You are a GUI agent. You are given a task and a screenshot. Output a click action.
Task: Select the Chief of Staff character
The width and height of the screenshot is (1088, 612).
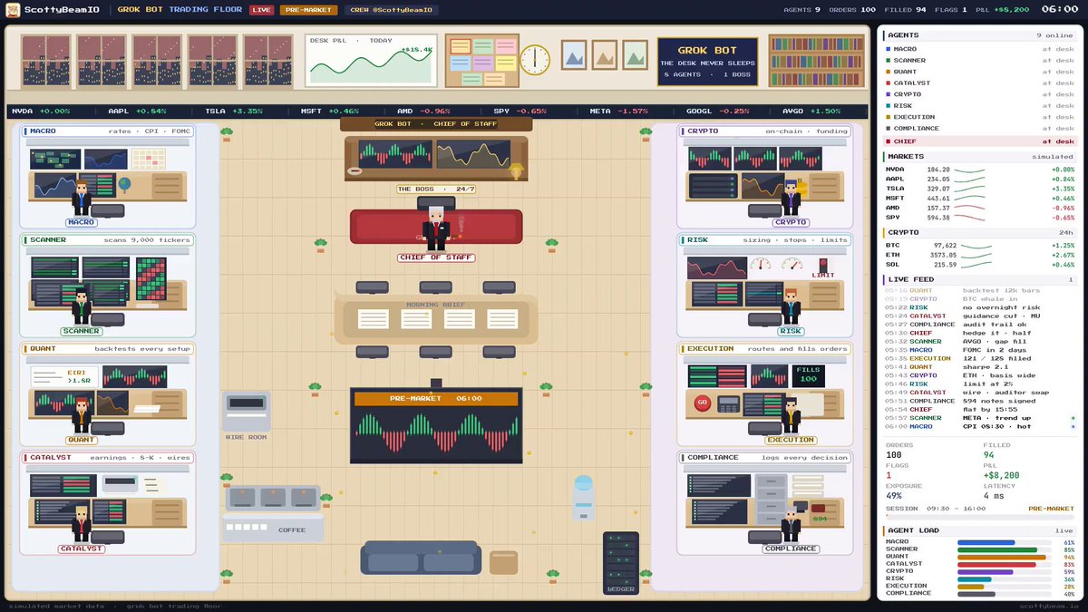tap(436, 228)
